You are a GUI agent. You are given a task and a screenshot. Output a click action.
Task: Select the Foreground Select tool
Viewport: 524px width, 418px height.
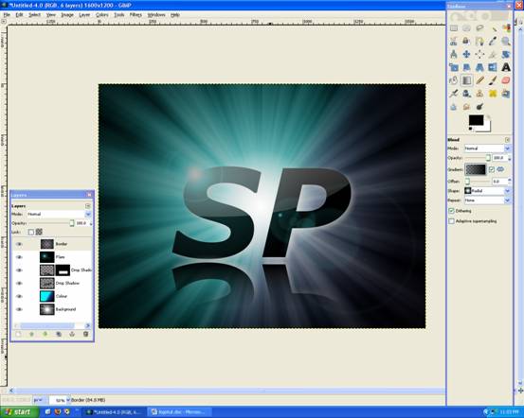(x=466, y=42)
